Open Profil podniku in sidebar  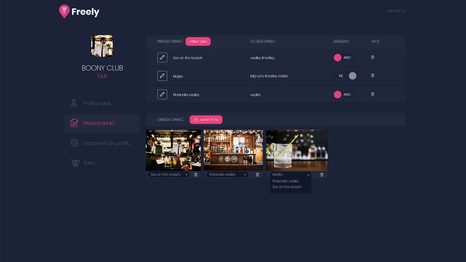(98, 103)
